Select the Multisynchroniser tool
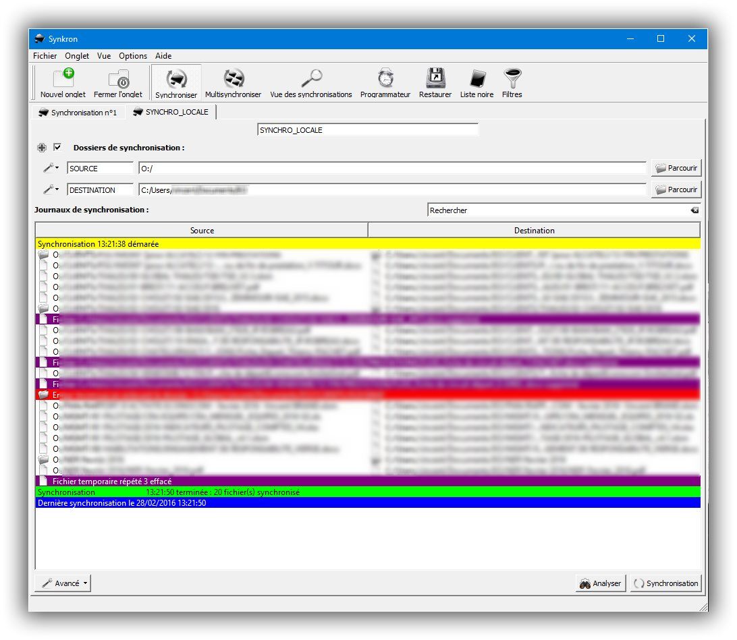The height and width of the screenshot is (640, 737). (x=233, y=79)
